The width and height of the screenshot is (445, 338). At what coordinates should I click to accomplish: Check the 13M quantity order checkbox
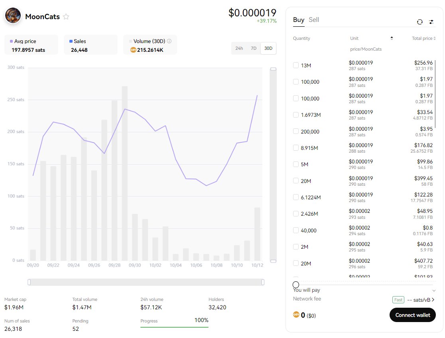tap(295, 65)
